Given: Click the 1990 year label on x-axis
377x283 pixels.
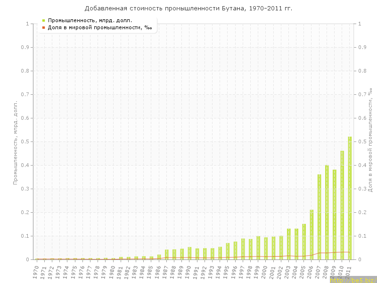Looking at the screenshot, I should coord(188,272).
